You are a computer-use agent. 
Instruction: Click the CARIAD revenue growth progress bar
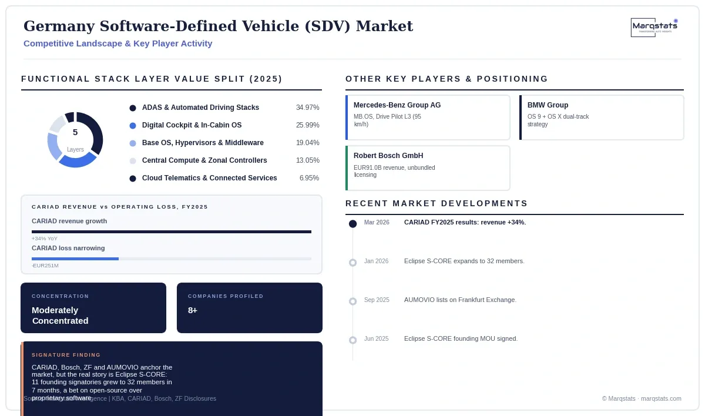click(172, 232)
